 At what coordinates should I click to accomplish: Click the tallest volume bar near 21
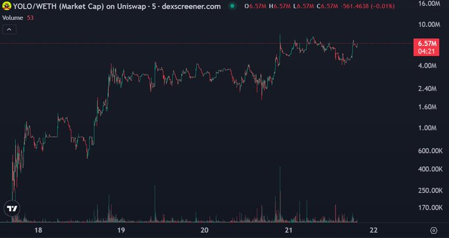[280, 194]
